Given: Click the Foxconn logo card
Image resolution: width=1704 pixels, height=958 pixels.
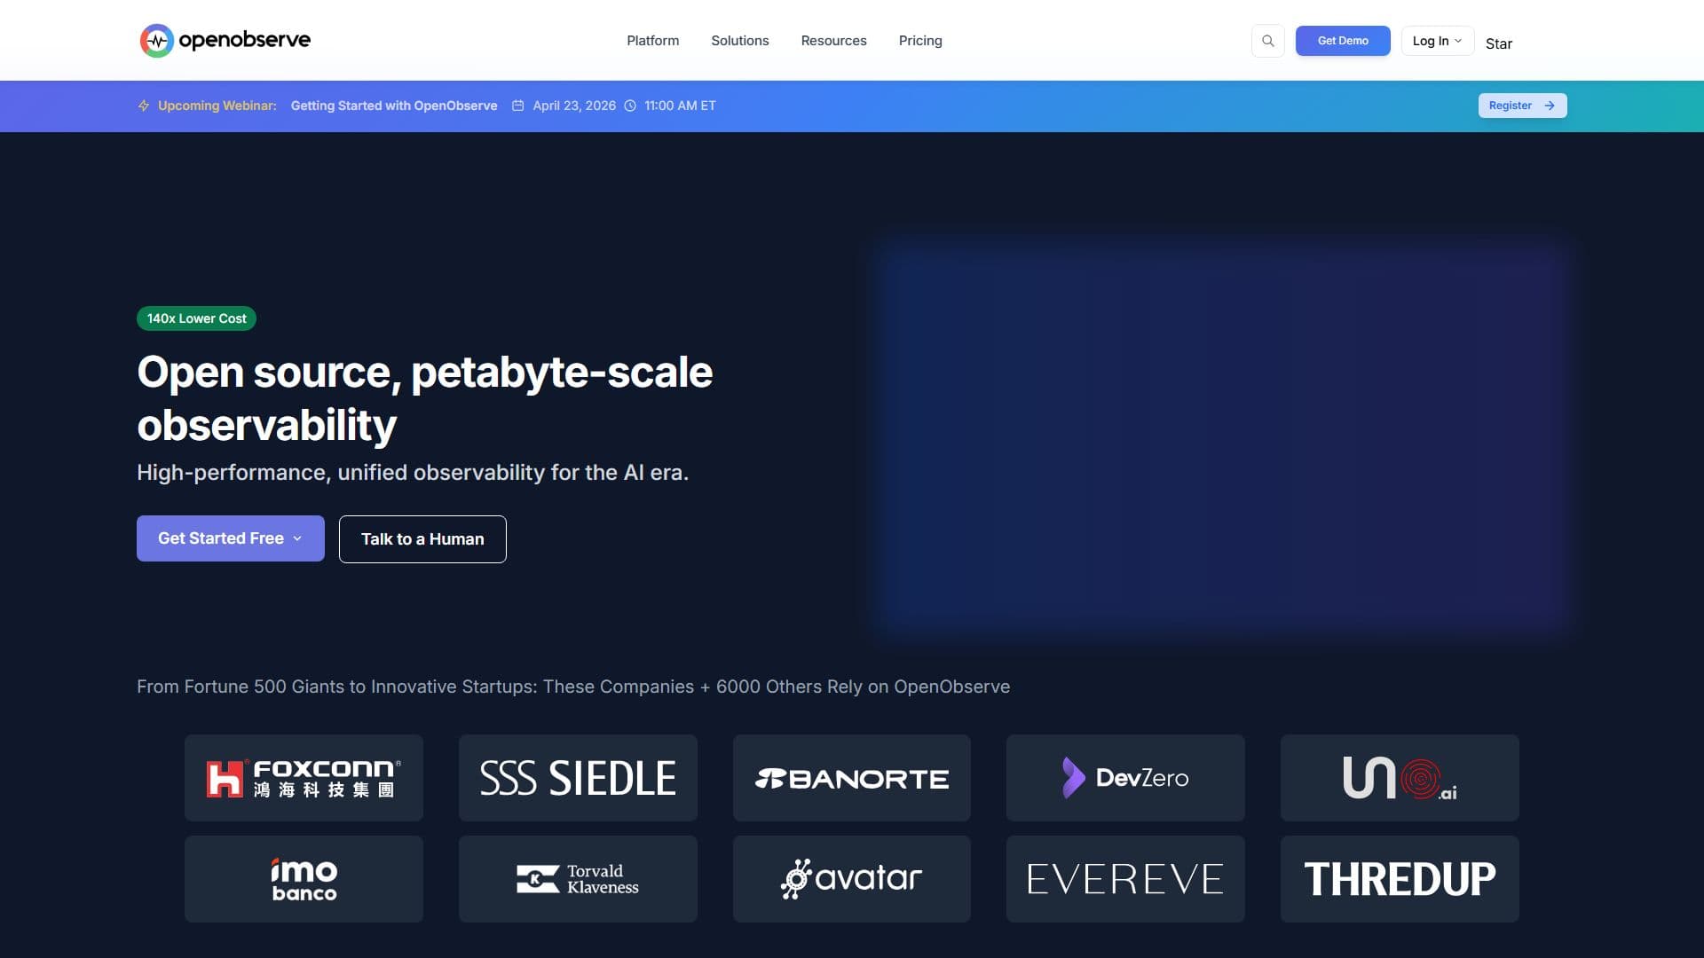Looking at the screenshot, I should pos(304,778).
